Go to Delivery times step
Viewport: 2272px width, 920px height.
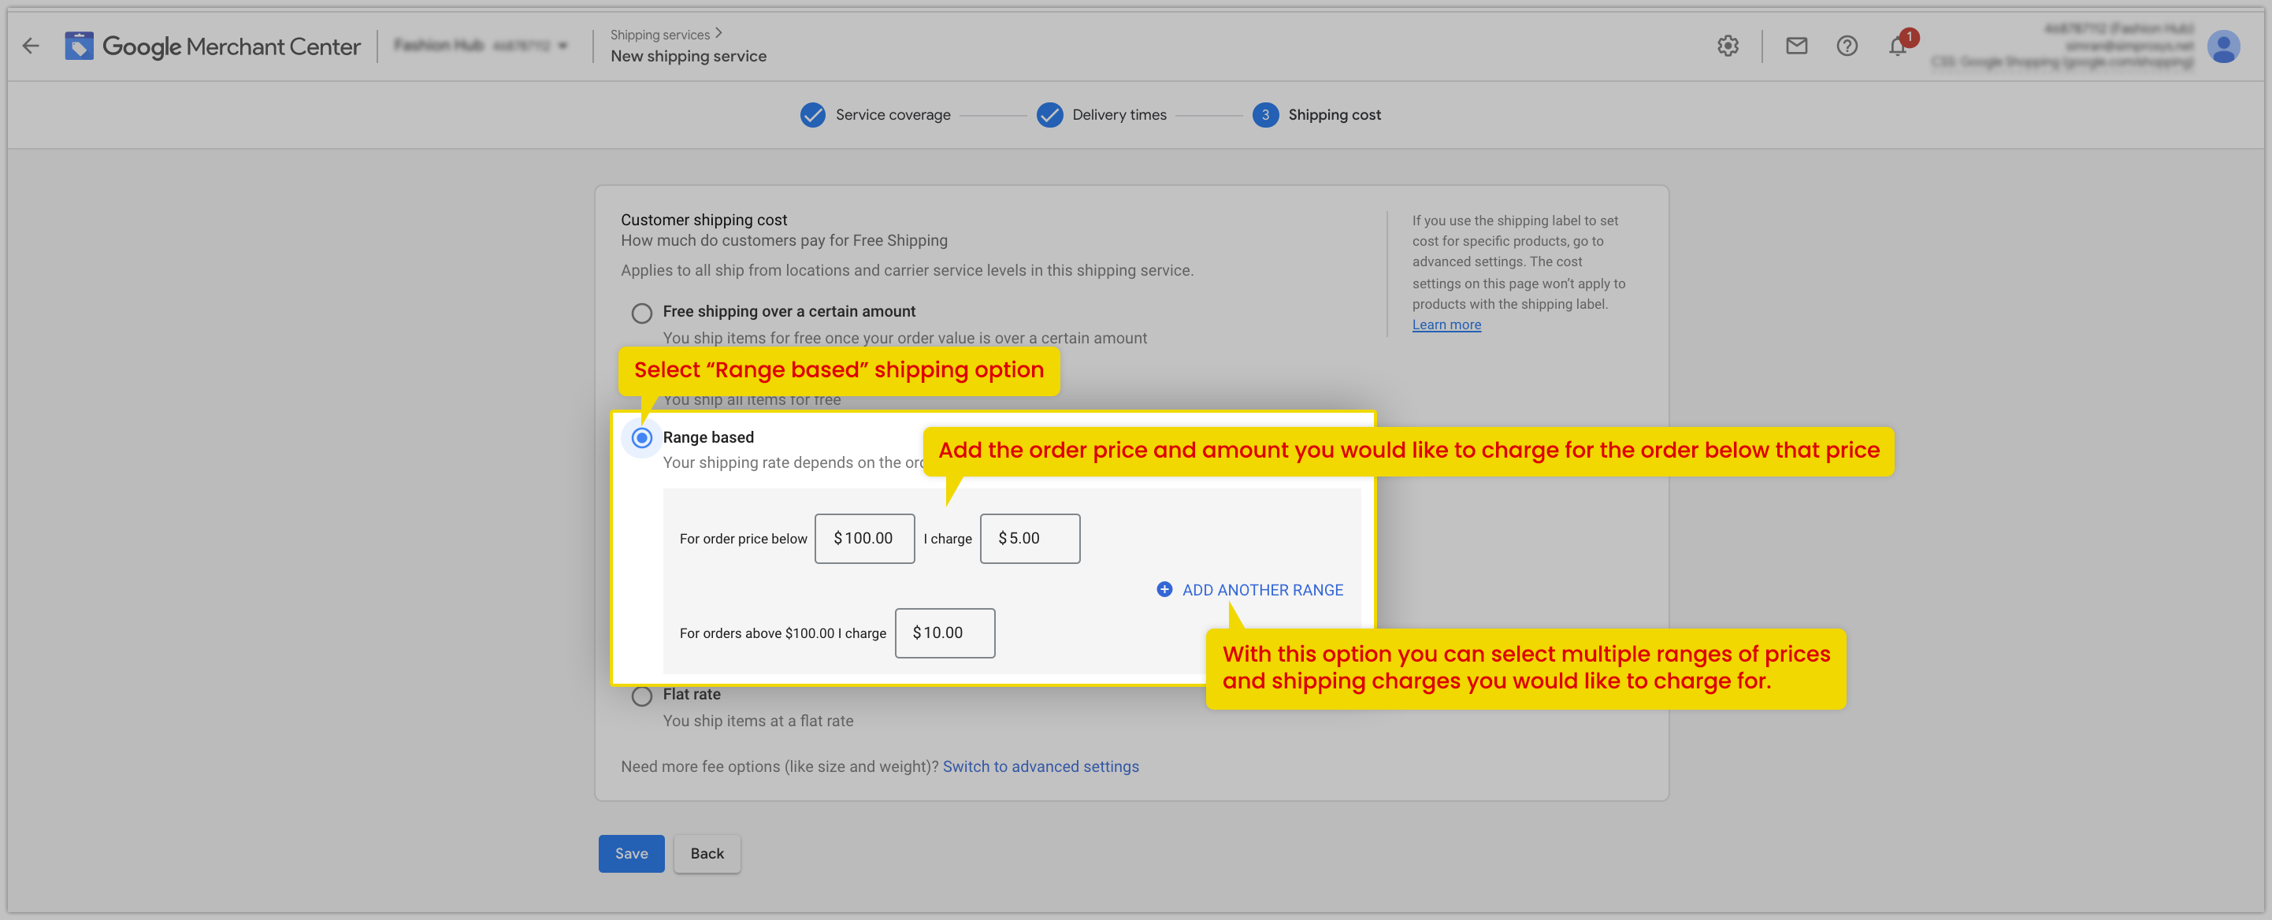tap(1119, 115)
